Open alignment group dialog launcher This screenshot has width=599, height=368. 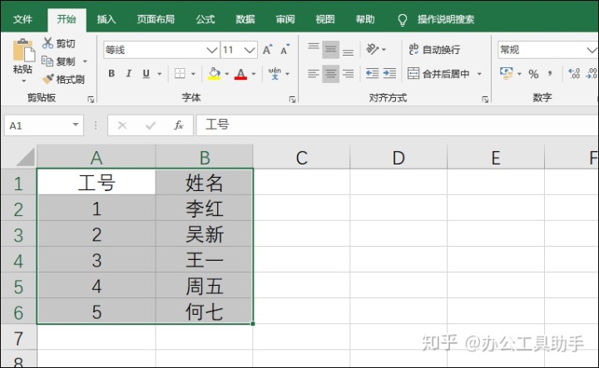pos(485,100)
